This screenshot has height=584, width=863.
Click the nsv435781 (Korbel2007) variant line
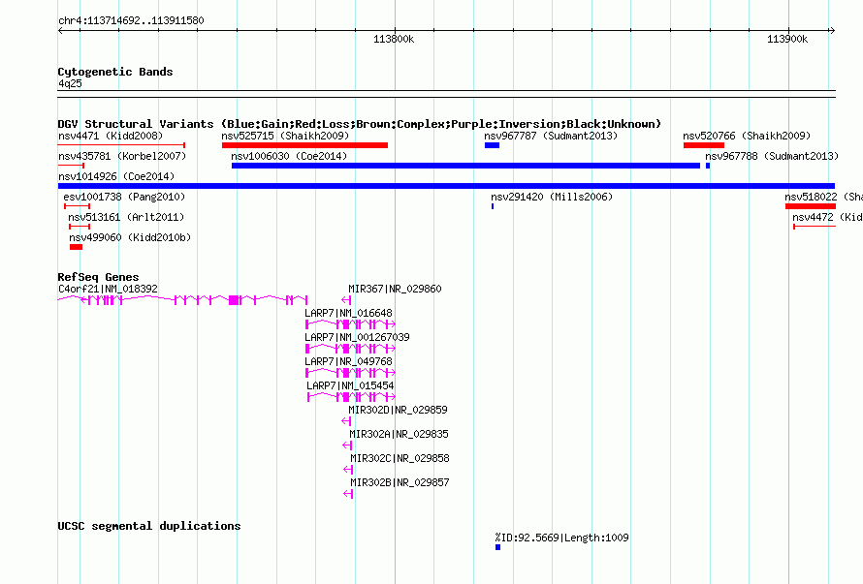[71, 166]
